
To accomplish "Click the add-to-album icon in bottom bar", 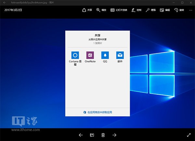I will click(92, 135).
